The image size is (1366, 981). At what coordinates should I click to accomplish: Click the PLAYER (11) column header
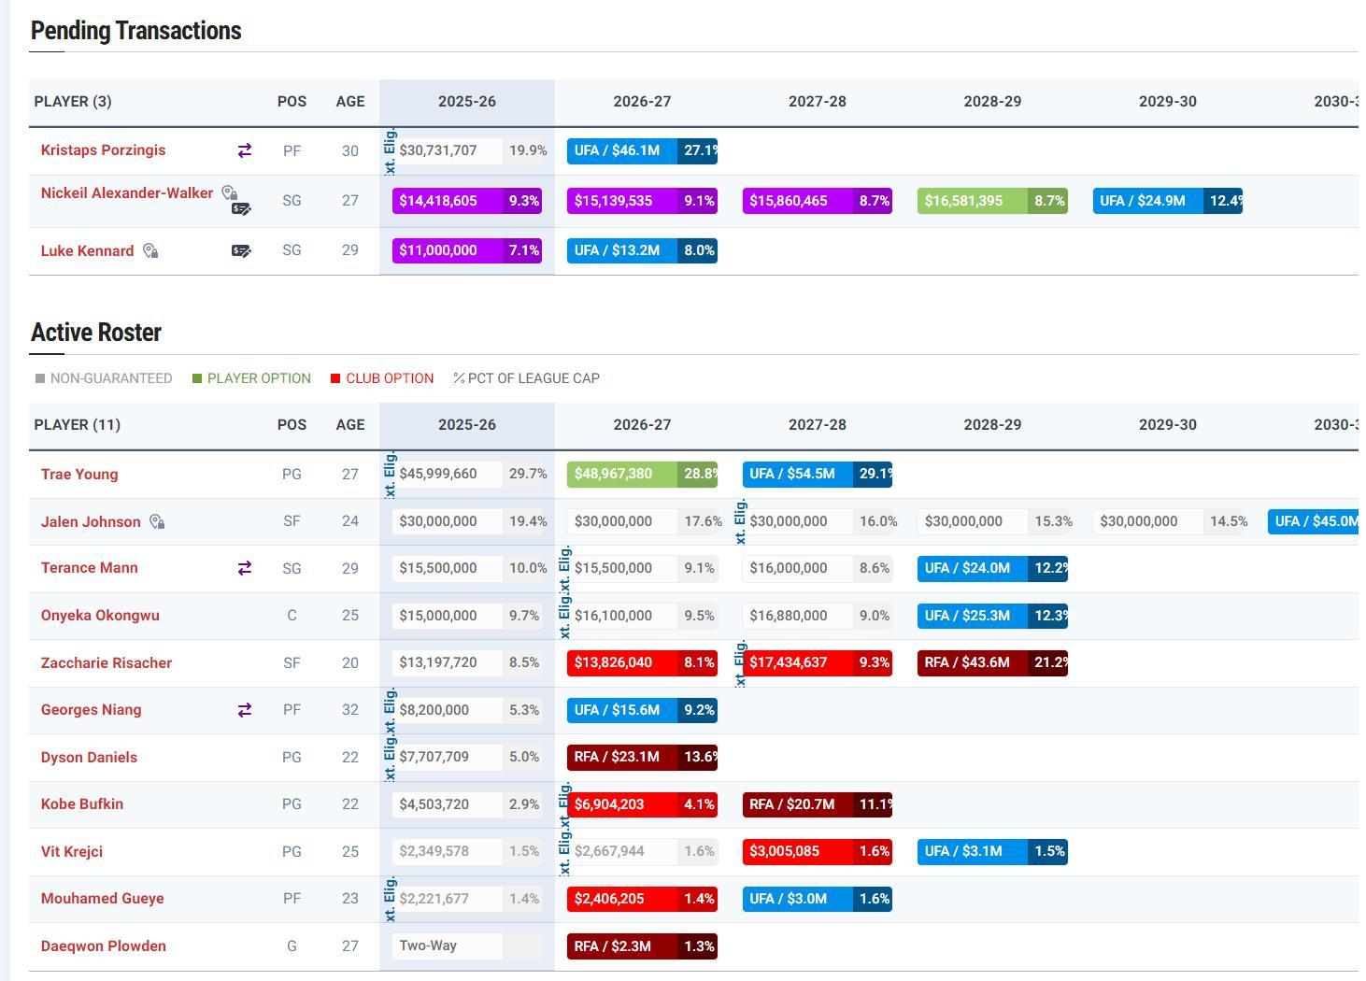[78, 425]
